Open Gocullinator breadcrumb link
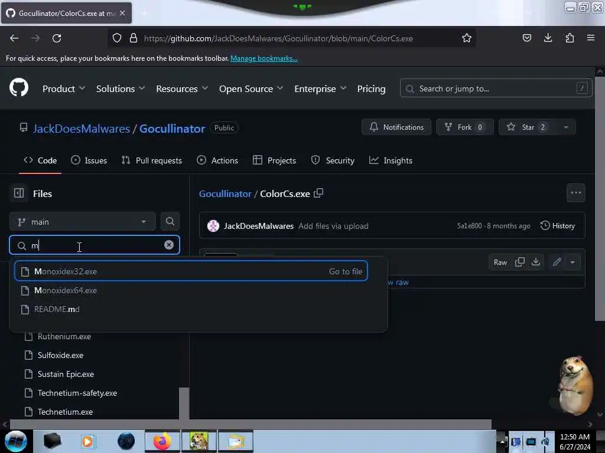 tap(225, 193)
